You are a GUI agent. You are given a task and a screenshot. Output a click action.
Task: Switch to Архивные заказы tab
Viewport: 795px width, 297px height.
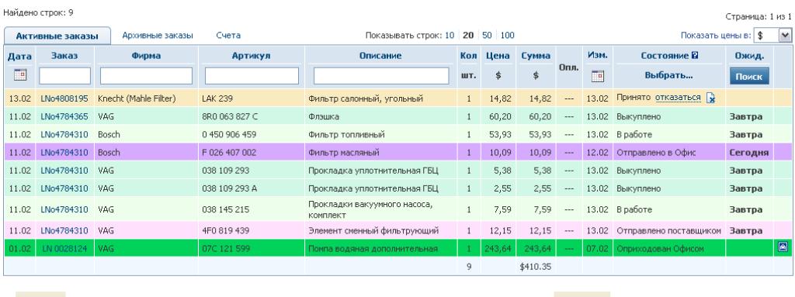pos(158,36)
